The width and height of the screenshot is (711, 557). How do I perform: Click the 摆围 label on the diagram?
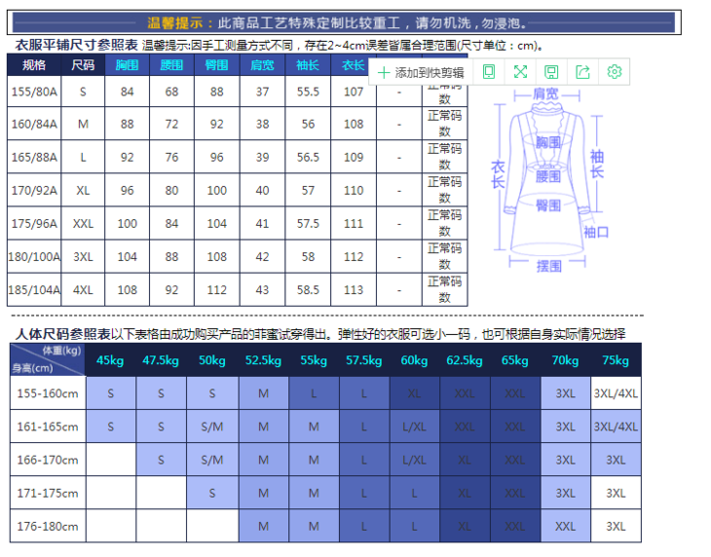(549, 266)
